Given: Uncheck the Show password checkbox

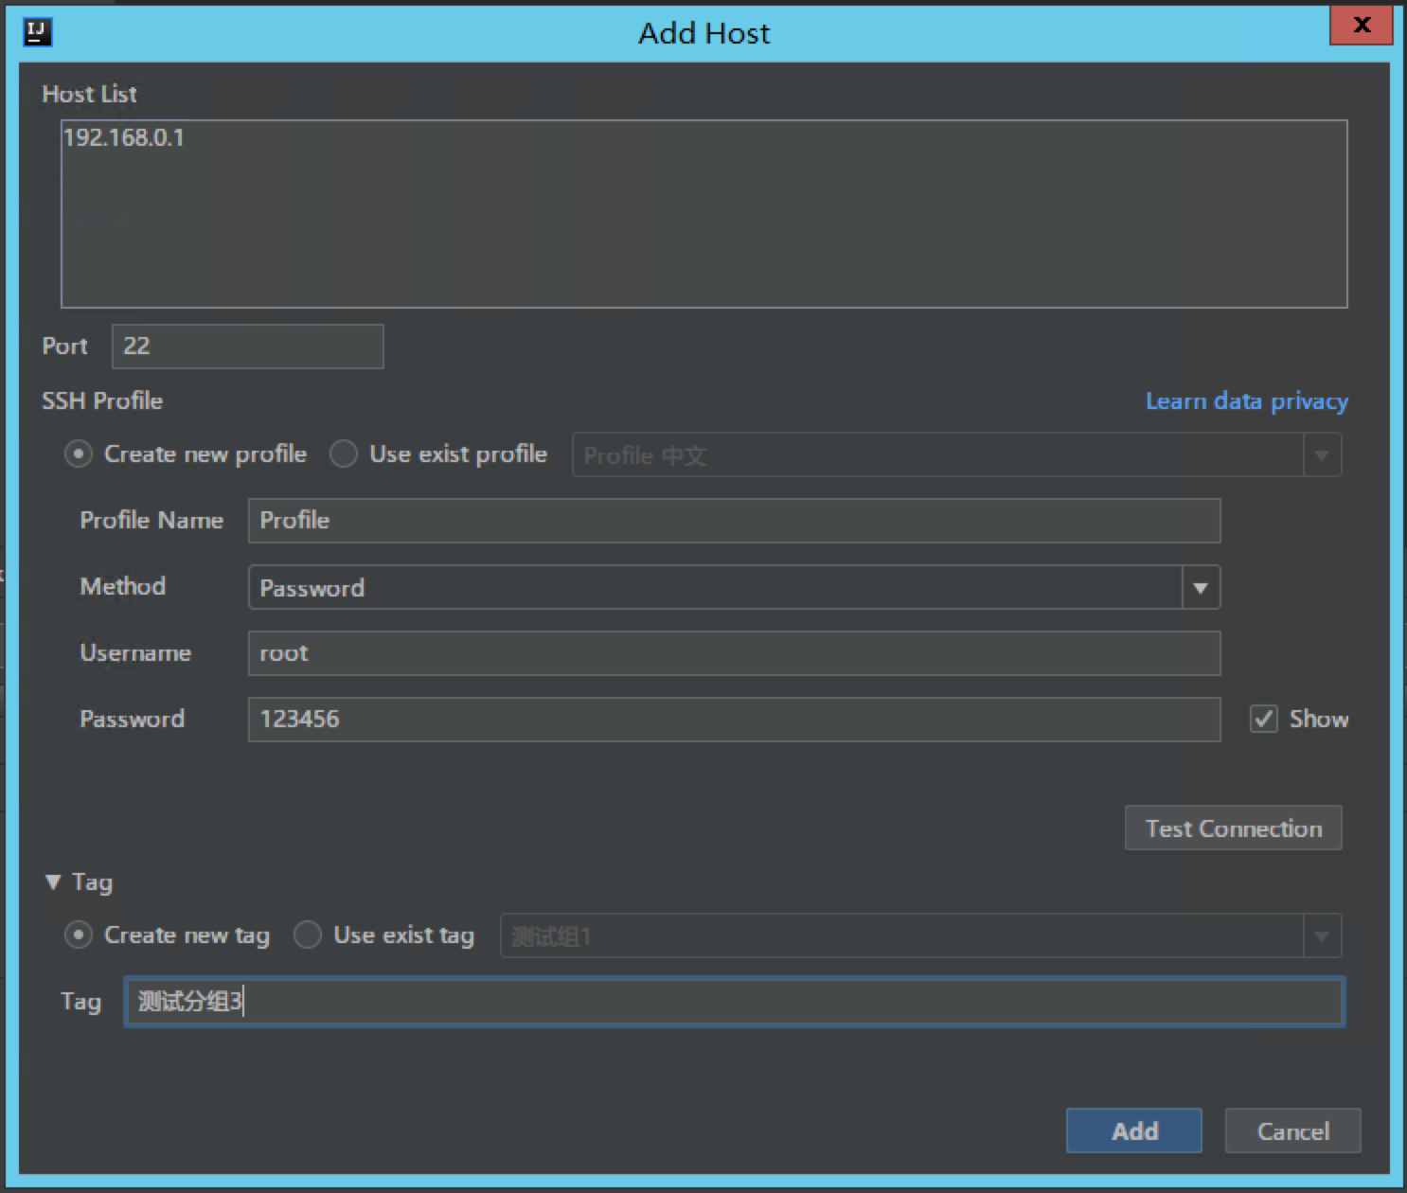Looking at the screenshot, I should (x=1263, y=719).
